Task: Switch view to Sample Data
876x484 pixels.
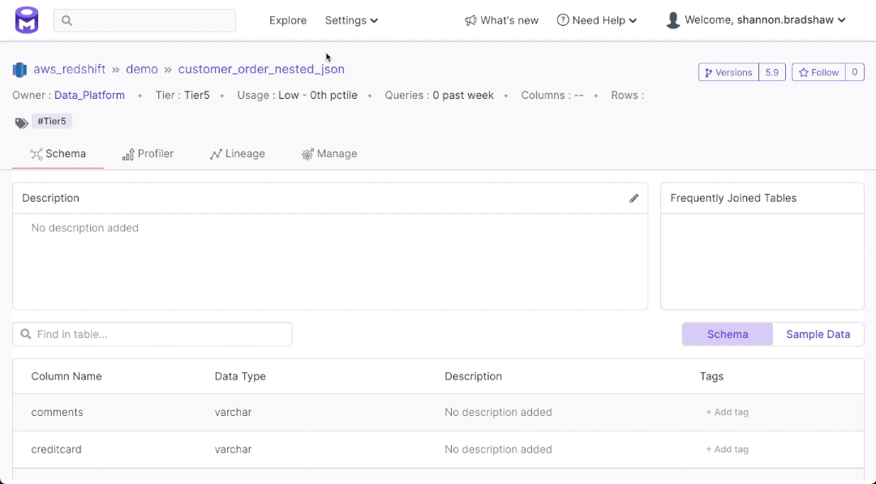Action: tap(818, 334)
